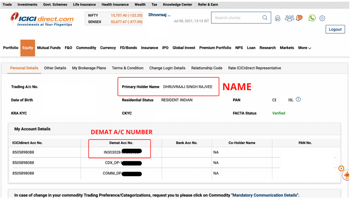Open the chatbot assistant icon

tap(346, 176)
